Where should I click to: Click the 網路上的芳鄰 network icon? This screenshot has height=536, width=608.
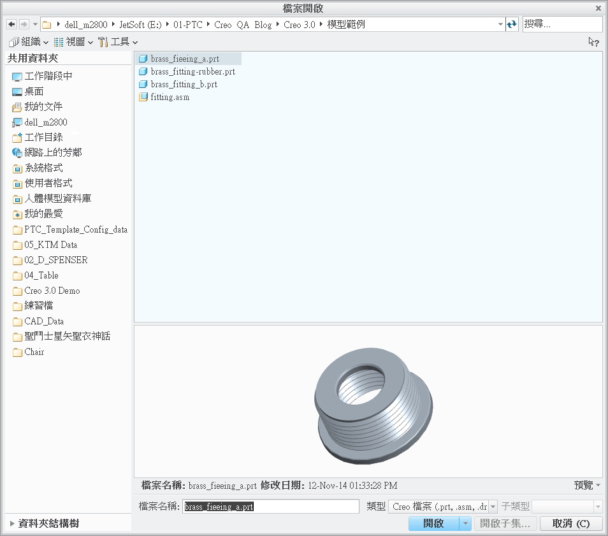point(17,152)
